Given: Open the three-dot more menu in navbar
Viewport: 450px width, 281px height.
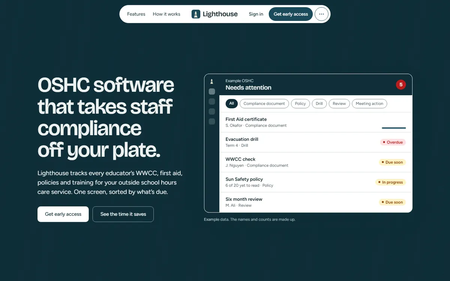Looking at the screenshot, I should click(321, 14).
